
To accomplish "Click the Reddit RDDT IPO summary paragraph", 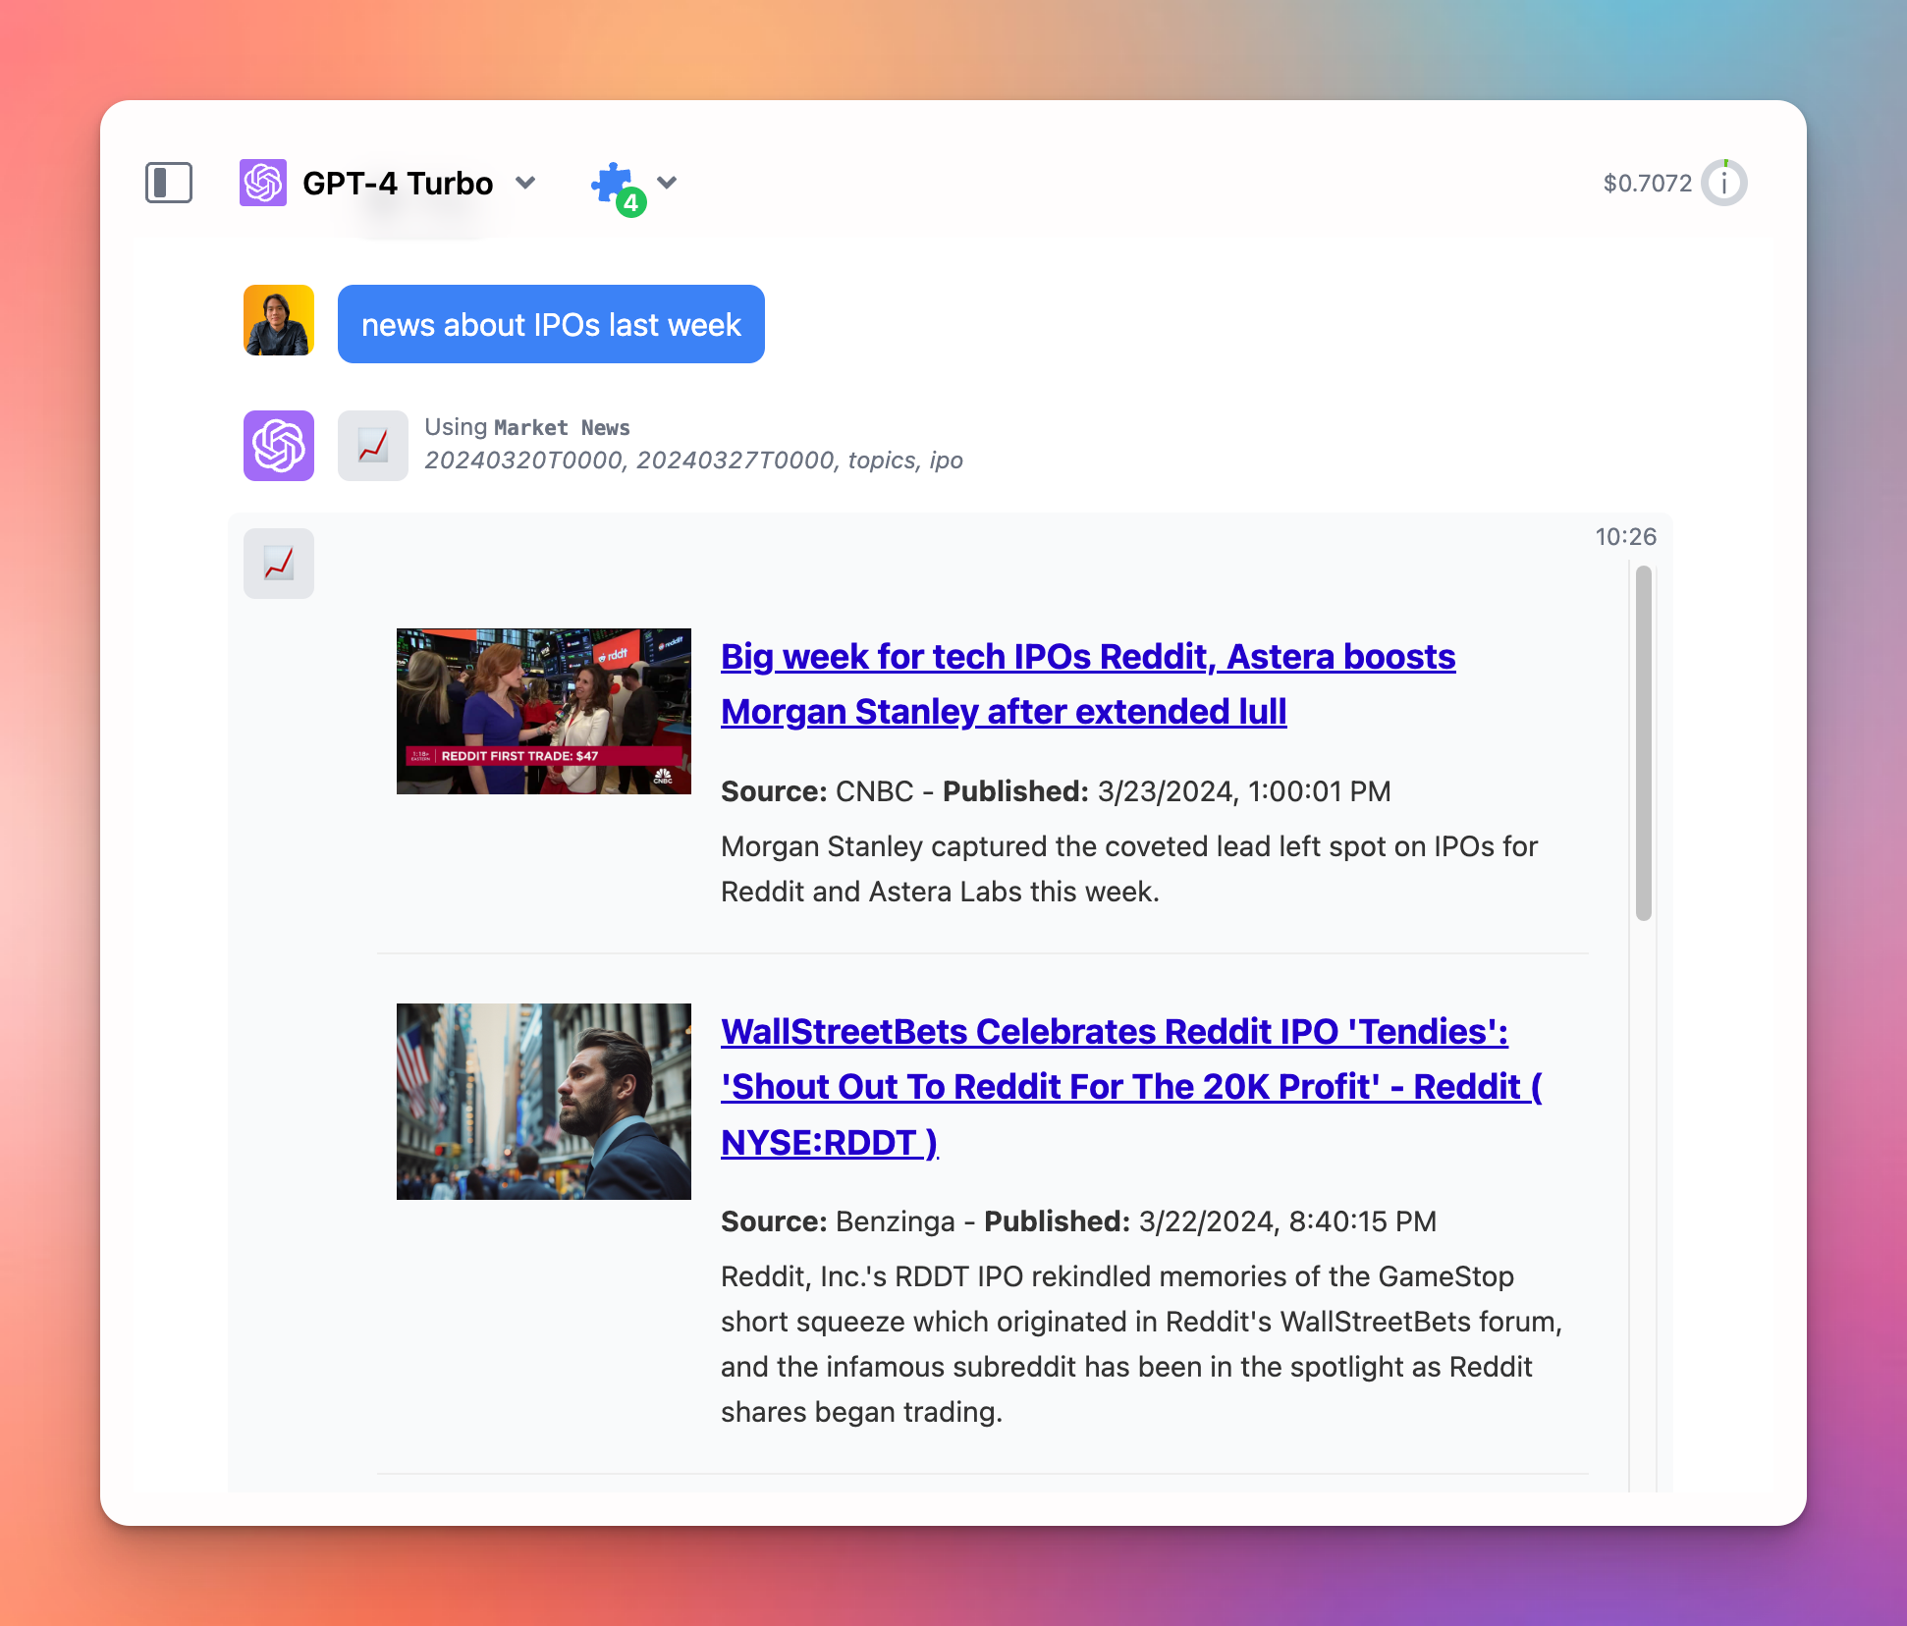I will tap(1141, 1344).
